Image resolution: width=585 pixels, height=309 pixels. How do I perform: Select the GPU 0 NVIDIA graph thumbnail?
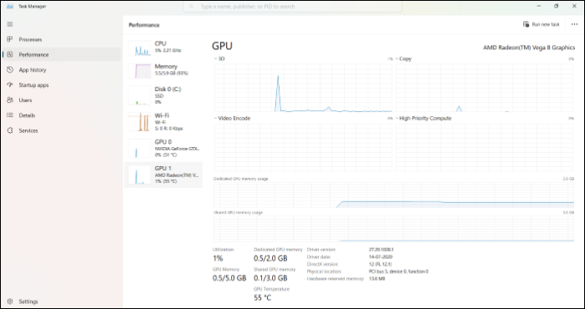[x=140, y=148]
